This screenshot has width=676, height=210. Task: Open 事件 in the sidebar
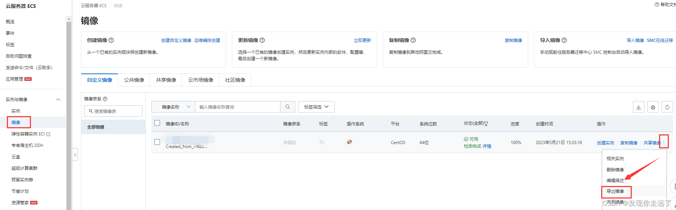pyautogui.click(x=10, y=33)
